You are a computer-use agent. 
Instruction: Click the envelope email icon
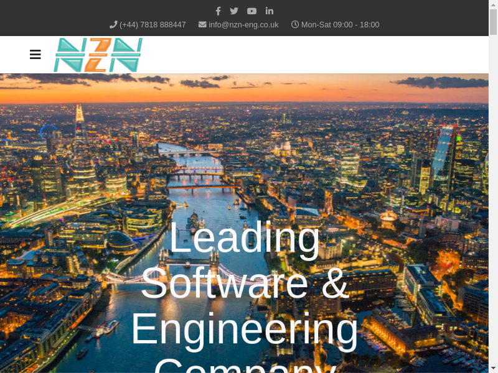click(202, 24)
